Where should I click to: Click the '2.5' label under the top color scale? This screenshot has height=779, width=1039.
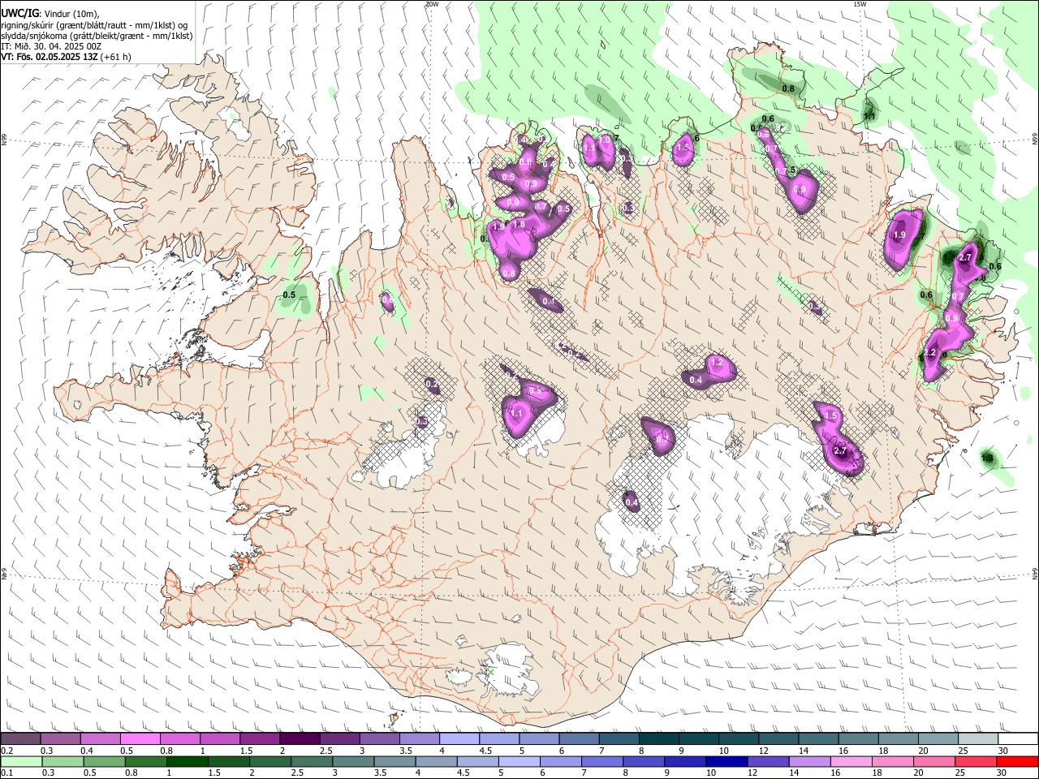325,751
